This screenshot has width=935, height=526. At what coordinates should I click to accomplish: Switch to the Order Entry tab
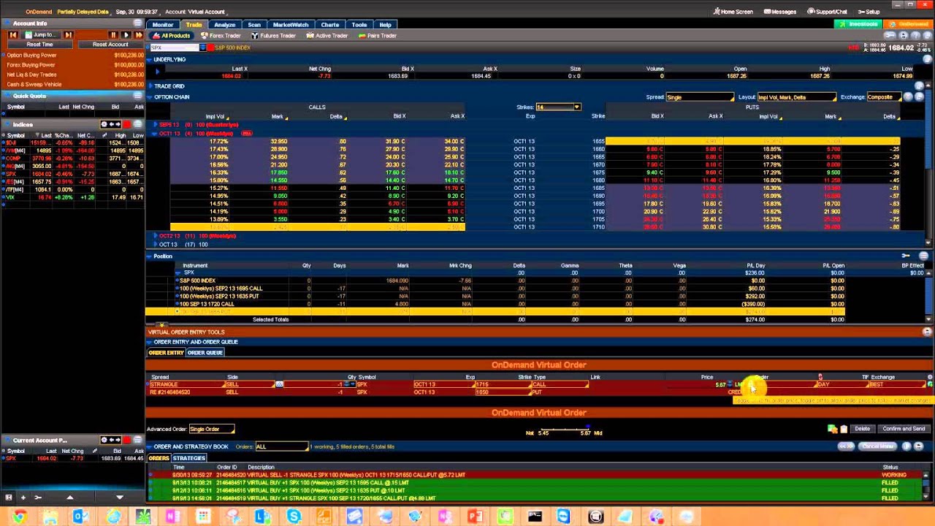coord(167,353)
